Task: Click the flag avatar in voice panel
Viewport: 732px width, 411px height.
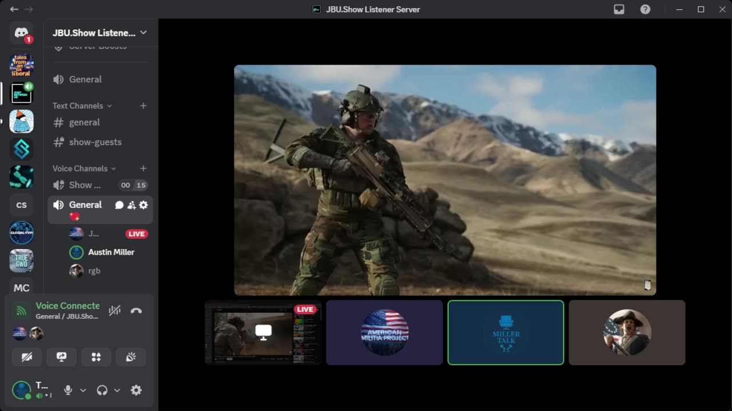Action: click(19, 333)
